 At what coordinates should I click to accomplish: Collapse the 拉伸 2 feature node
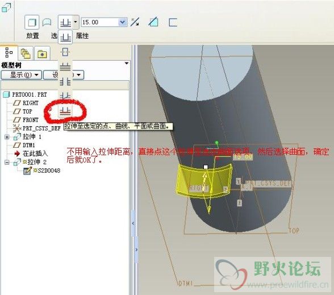[7, 162]
